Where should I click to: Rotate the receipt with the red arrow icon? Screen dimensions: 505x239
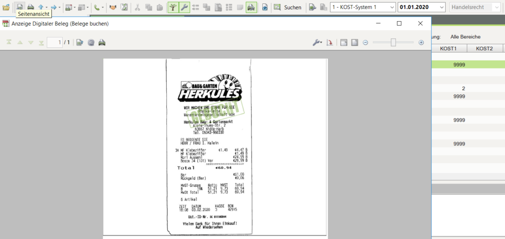pyautogui.click(x=330, y=42)
